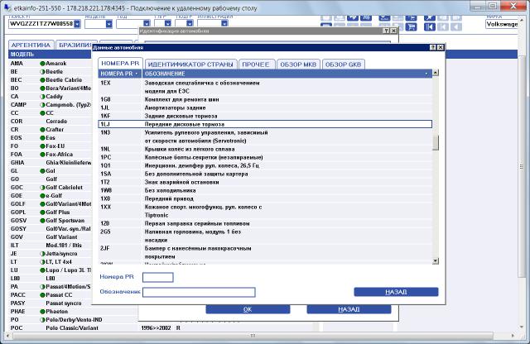This screenshot has width=530, height=344.
Task: Sort by НОМЕРА PR column header
Action: click(x=119, y=74)
